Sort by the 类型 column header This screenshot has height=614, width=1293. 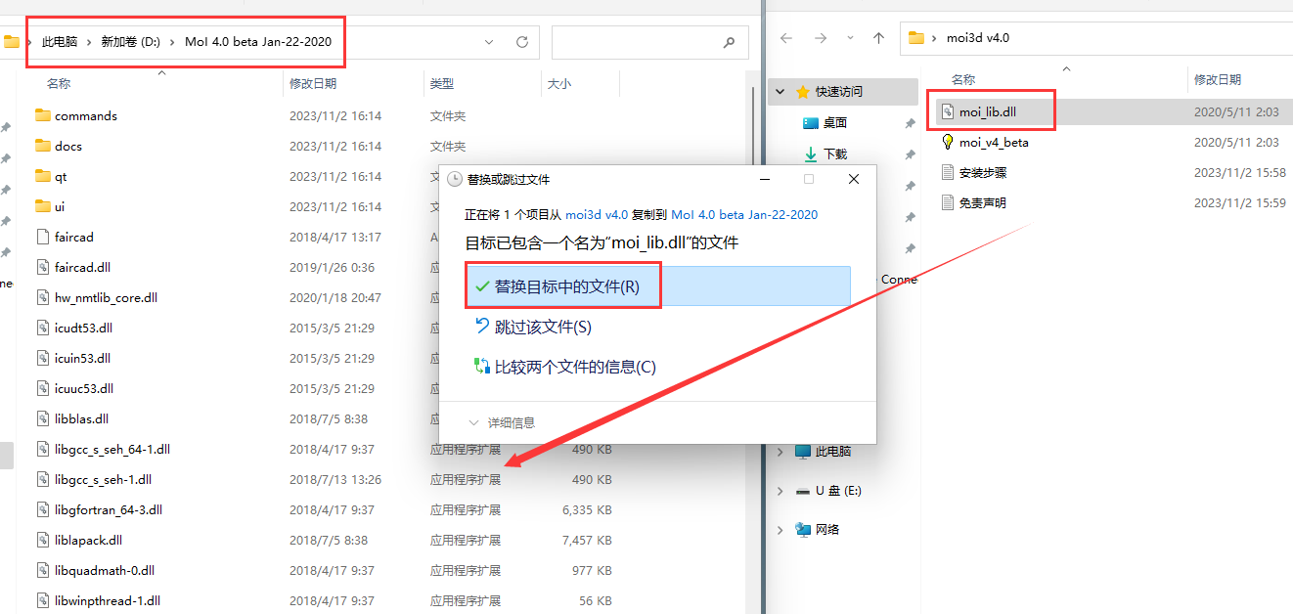coord(442,84)
